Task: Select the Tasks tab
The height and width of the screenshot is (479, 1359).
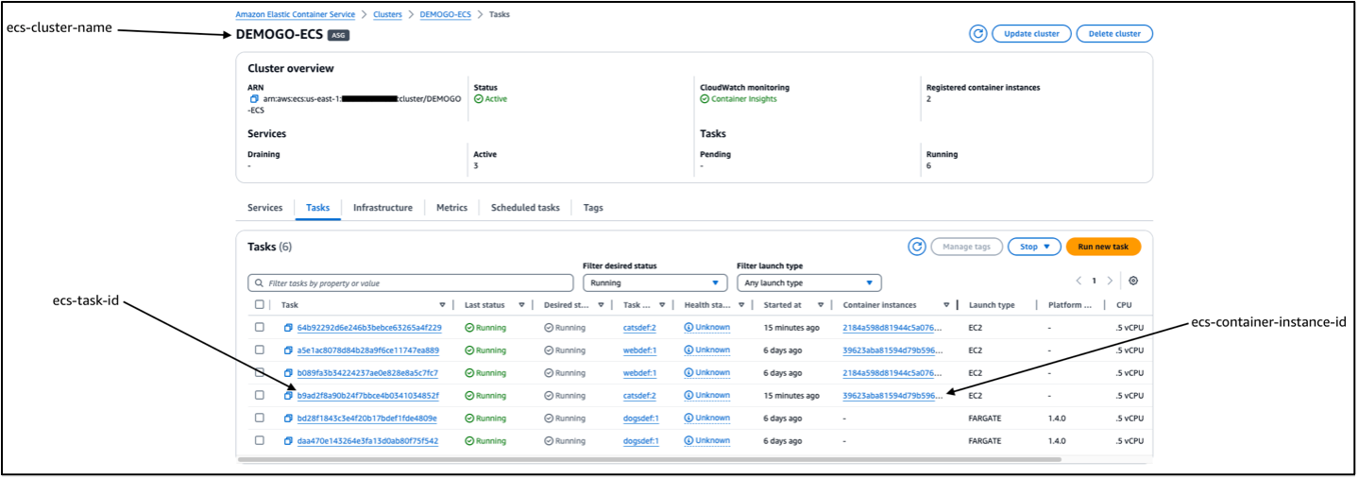Action: click(x=317, y=208)
